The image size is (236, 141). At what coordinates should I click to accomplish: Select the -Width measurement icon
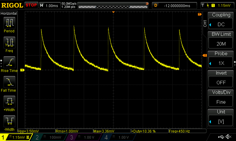(x=9, y=122)
